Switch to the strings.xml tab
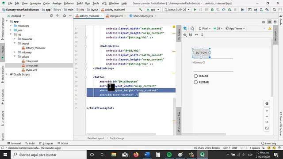 coord(116,16)
